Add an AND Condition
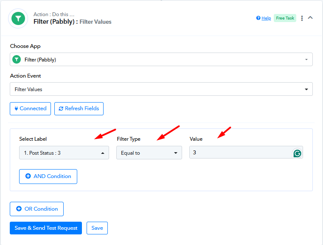This screenshot has height=245, width=323. point(48,176)
